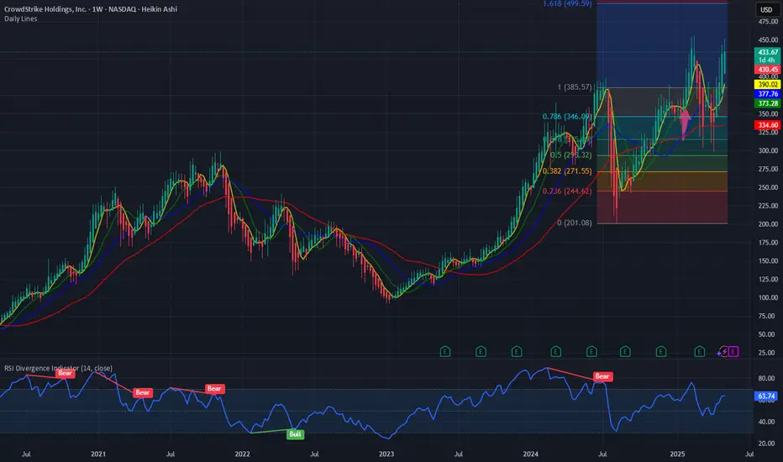Open the USD currency selector

point(766,9)
